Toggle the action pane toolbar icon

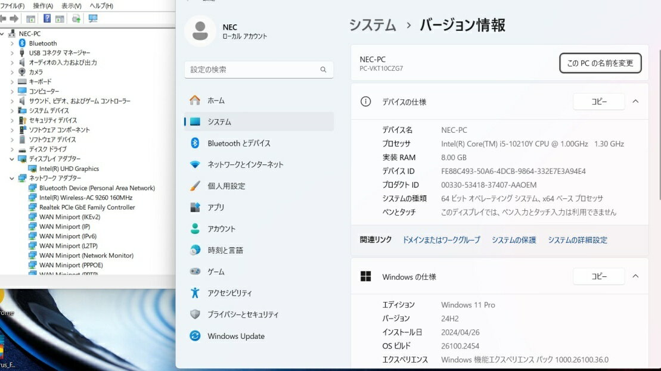pos(60,18)
